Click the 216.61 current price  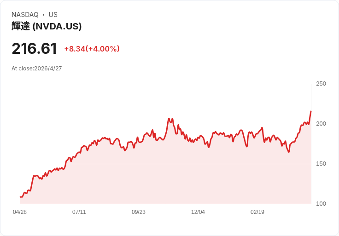[35, 49]
